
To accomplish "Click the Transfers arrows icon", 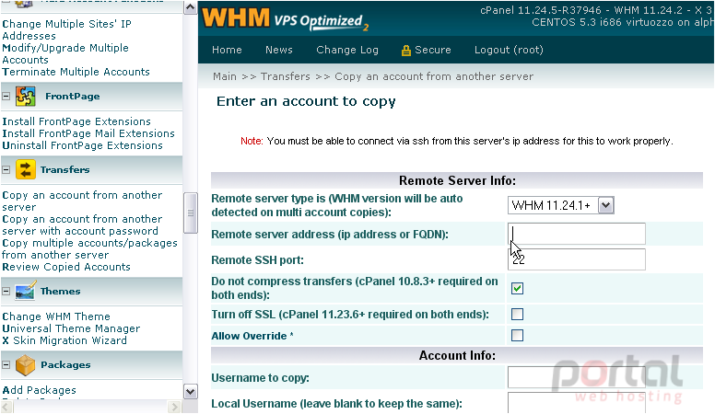I will (x=26, y=170).
